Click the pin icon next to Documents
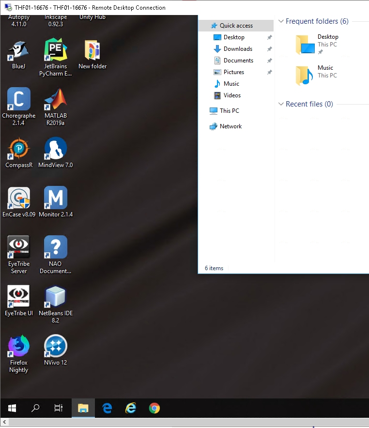This screenshot has height=428, width=369. pos(269,61)
